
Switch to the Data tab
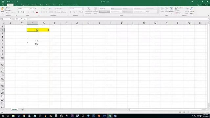(42, 5)
